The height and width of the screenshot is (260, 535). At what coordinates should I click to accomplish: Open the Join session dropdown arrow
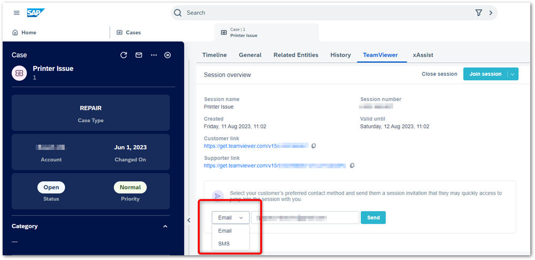coord(512,74)
